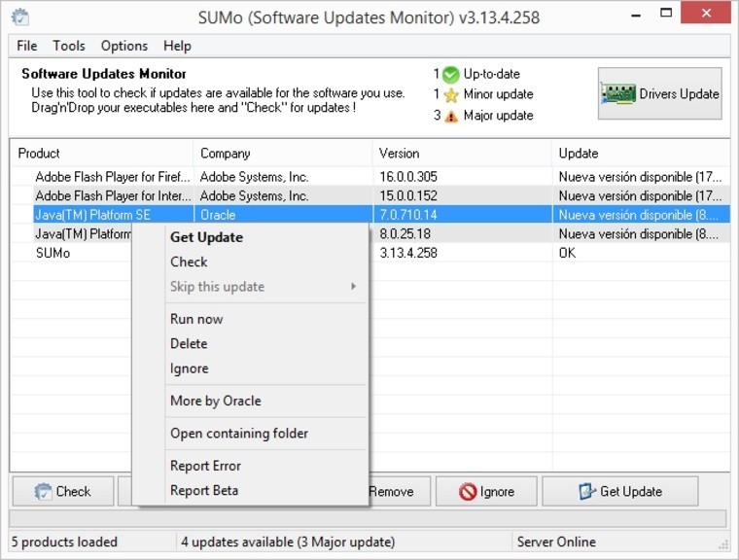Close the SUMo window
Screen dimensions: 739x560
[706, 13]
